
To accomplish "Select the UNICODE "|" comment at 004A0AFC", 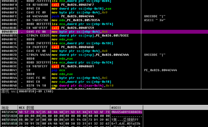I will (155, 16).
